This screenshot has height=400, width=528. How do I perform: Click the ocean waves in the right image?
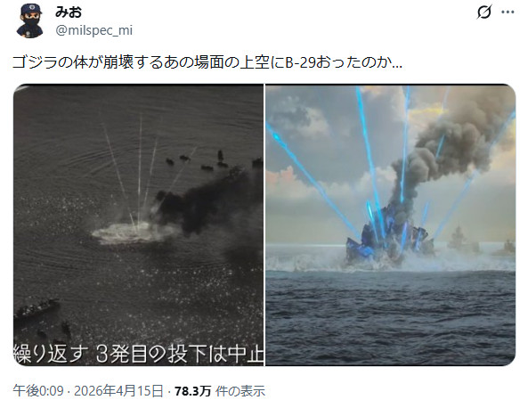pos(391,317)
